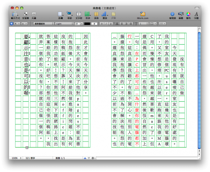Image resolution: width=210 pixels, height=172 pixels.
Task: Open the character style dropdown
Action: click(x=25, y=24)
